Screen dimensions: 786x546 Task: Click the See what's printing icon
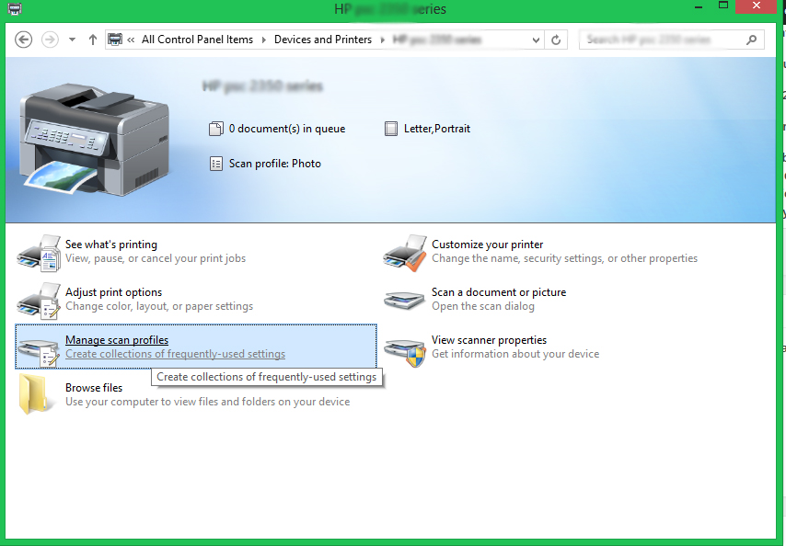[39, 252]
